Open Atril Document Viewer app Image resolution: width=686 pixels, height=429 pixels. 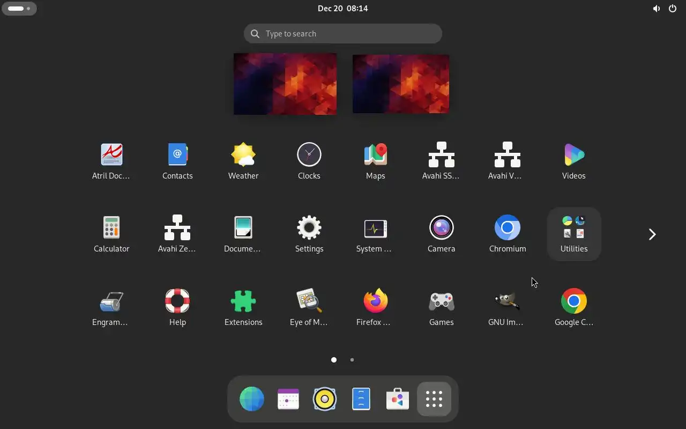[x=111, y=161]
